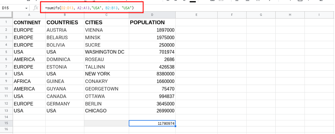Select row 1 header
Viewport: 335px width, 134px height.
coord(7,22)
